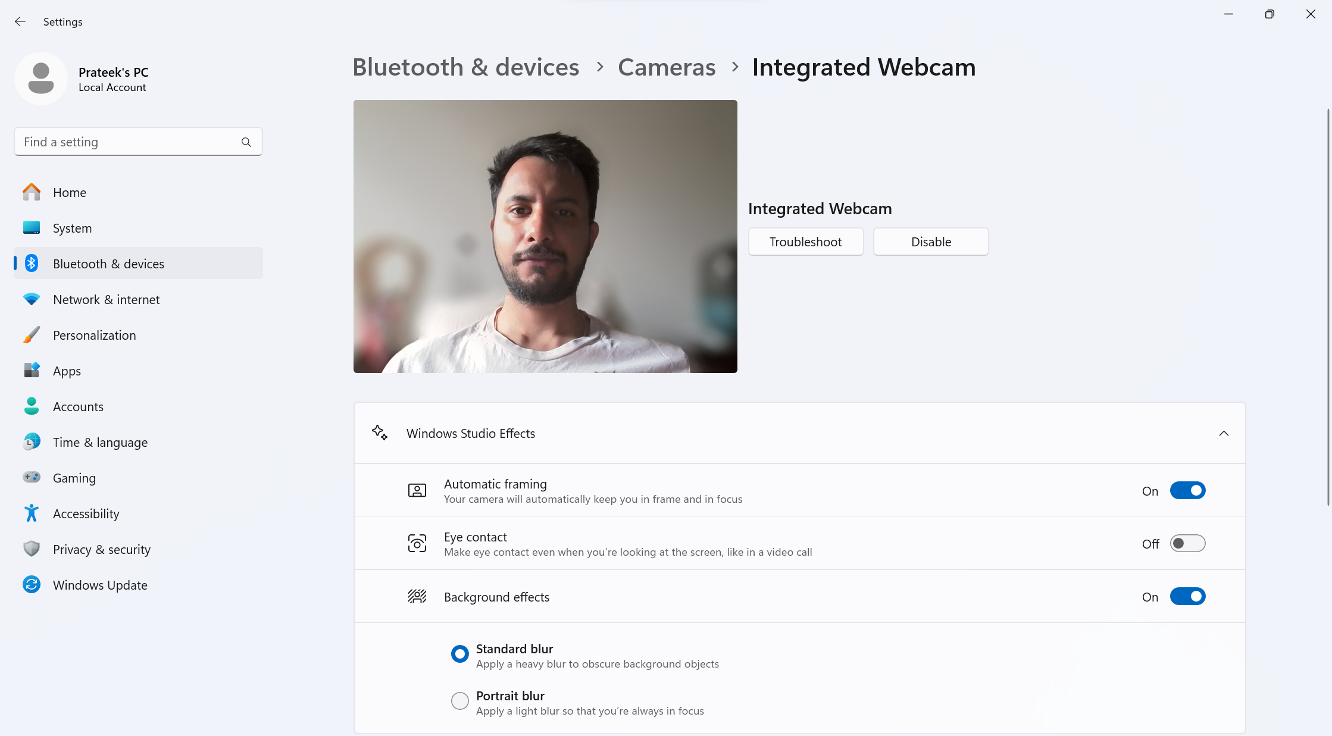Click Bluetooth & devices breadcrumb link
Image resolution: width=1332 pixels, height=736 pixels.
(466, 67)
